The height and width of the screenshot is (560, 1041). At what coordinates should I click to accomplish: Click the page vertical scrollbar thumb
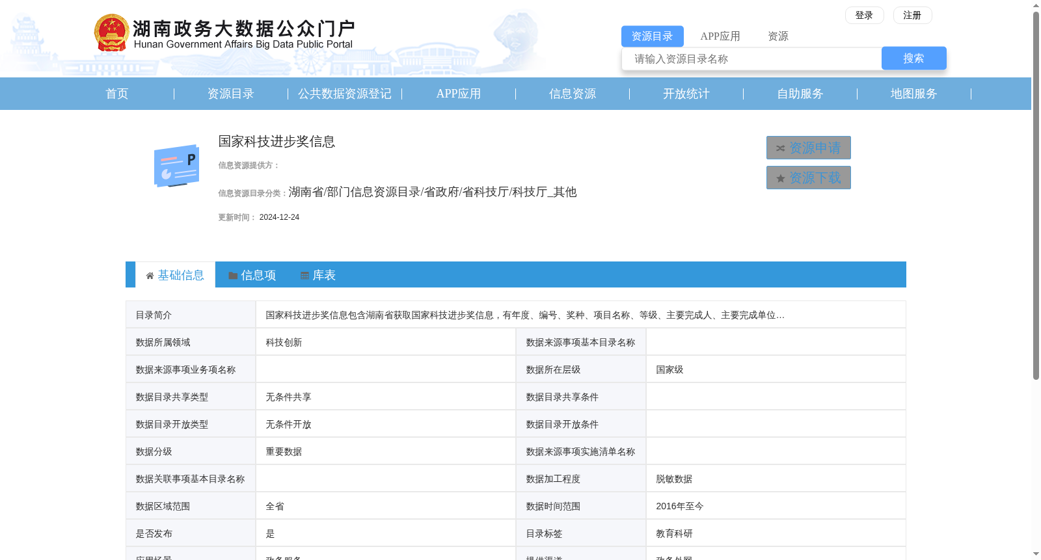(x=1036, y=195)
